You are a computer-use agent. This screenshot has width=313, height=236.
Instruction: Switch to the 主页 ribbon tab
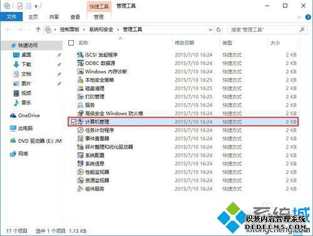(x=33, y=17)
